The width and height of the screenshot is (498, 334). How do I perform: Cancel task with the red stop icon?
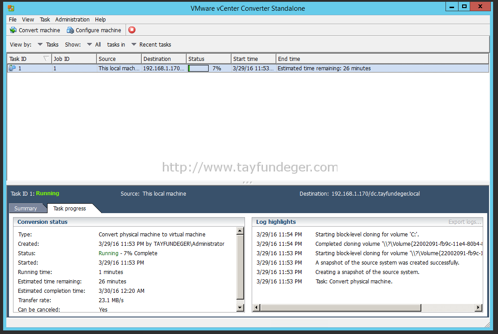click(132, 30)
